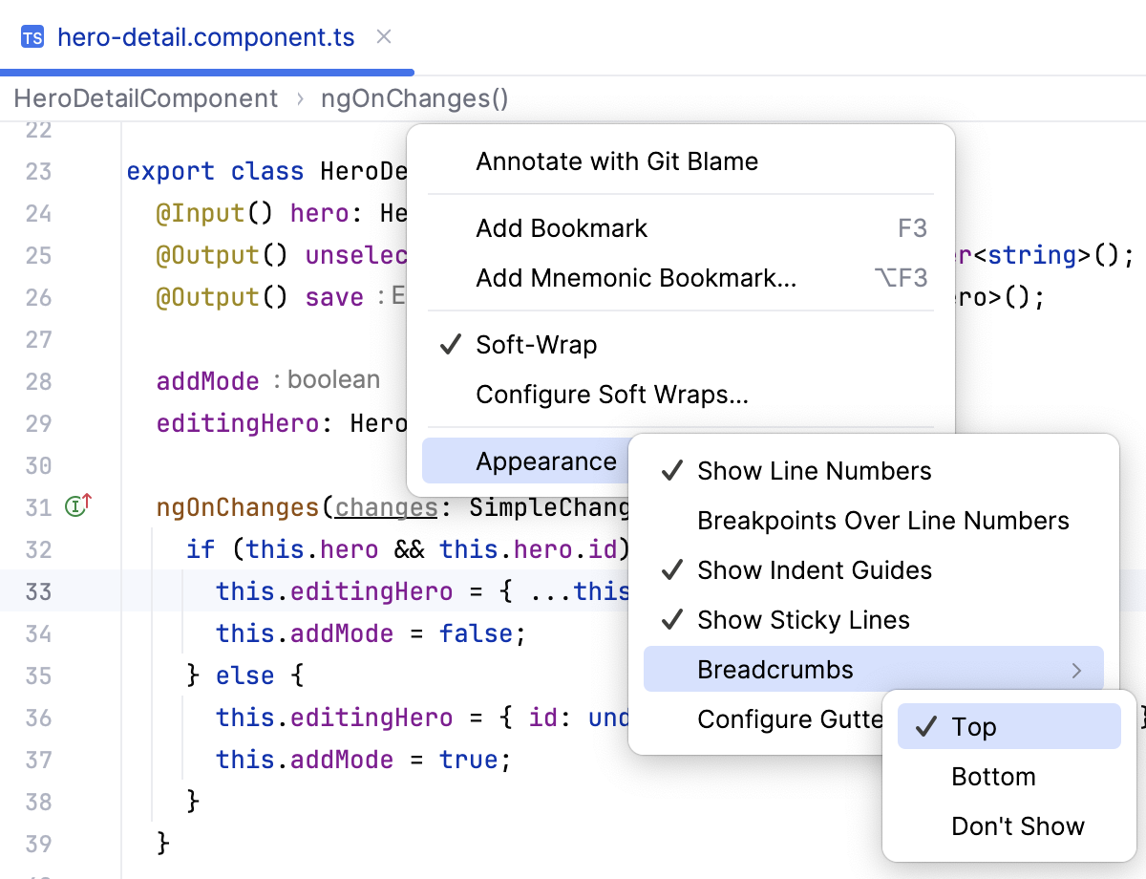This screenshot has height=879, width=1146.
Task: Close the hero-detail.component.ts tab
Action: click(x=384, y=37)
